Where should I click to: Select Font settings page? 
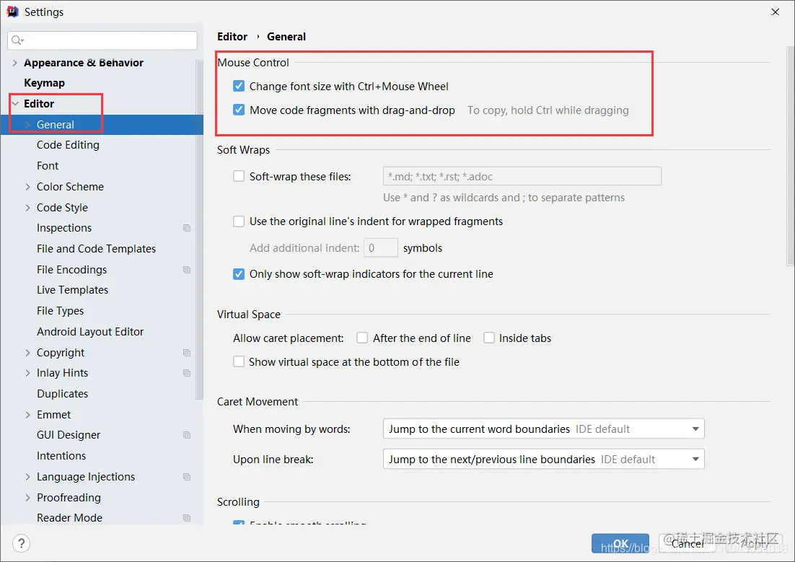pos(48,166)
